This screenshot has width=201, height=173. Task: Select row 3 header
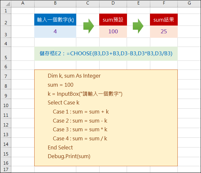point(6,32)
